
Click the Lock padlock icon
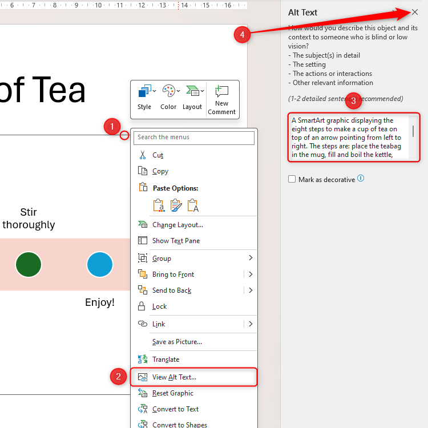pos(142,306)
